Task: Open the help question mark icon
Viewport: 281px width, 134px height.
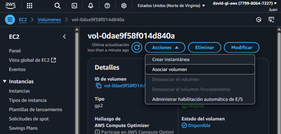Action: click(107, 6)
